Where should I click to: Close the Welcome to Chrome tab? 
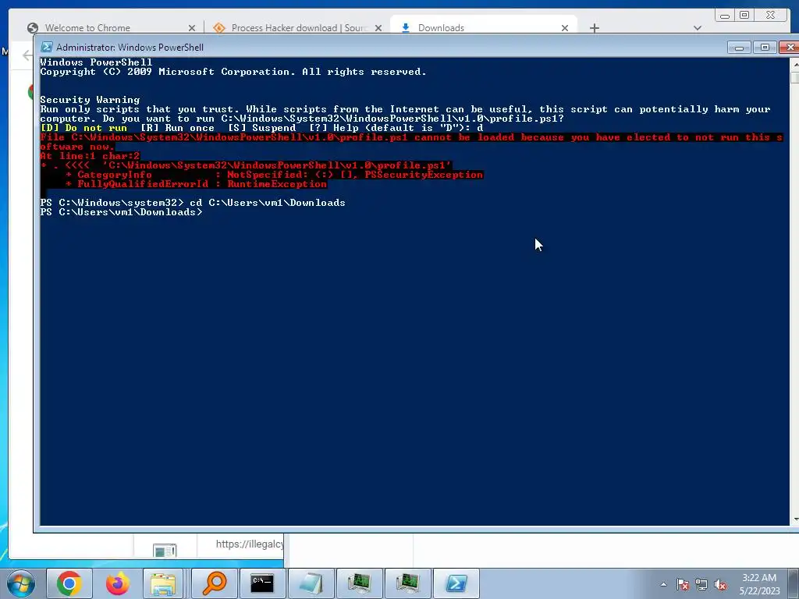(192, 28)
